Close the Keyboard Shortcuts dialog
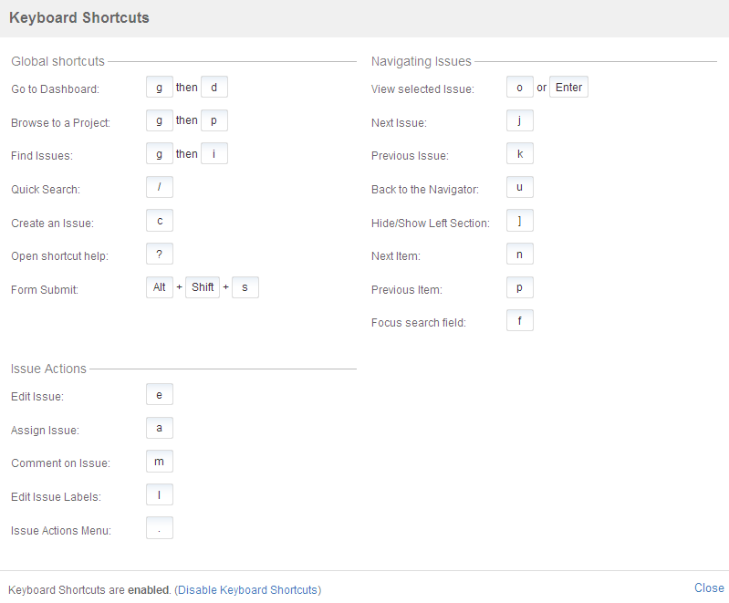Image resolution: width=729 pixels, height=603 pixels. [x=709, y=588]
